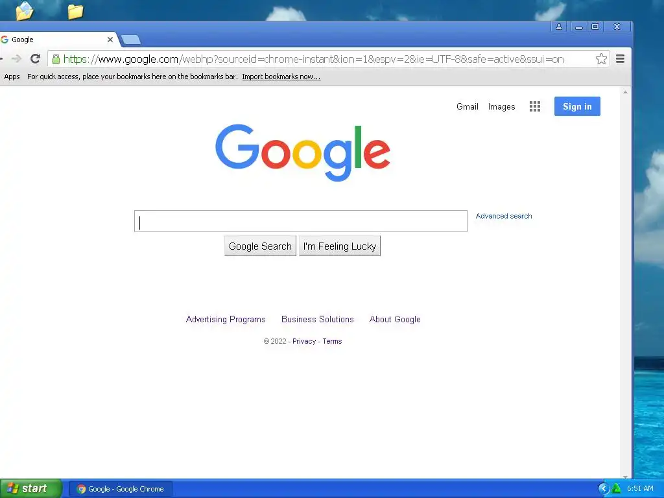Click into the Google search box
The height and width of the screenshot is (498, 664).
[301, 221]
